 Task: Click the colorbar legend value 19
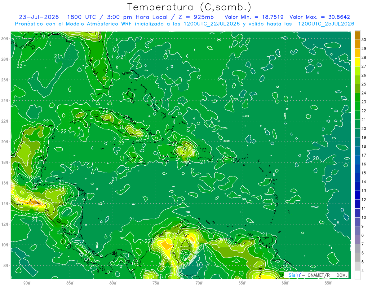coord(364,137)
